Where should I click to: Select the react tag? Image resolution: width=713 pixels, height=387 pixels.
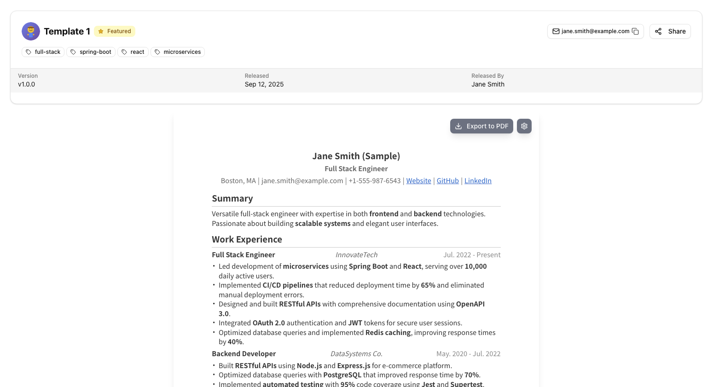(x=133, y=52)
